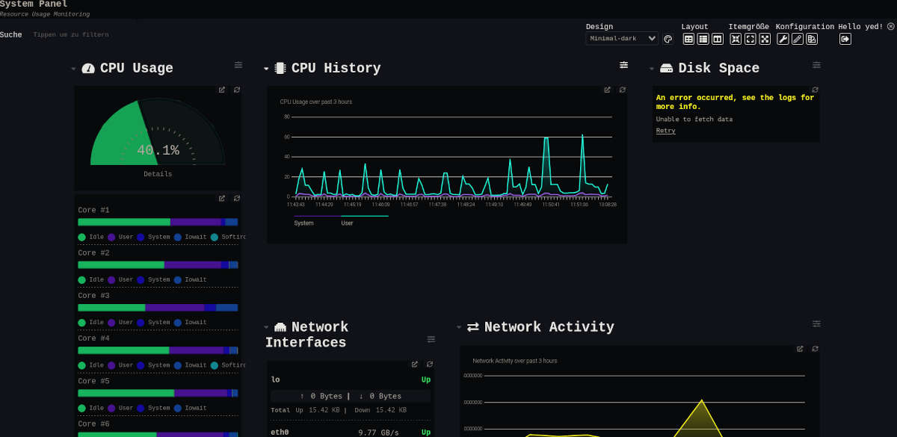Open Network Activity section options menu
The image size is (897, 437).
click(x=817, y=323)
